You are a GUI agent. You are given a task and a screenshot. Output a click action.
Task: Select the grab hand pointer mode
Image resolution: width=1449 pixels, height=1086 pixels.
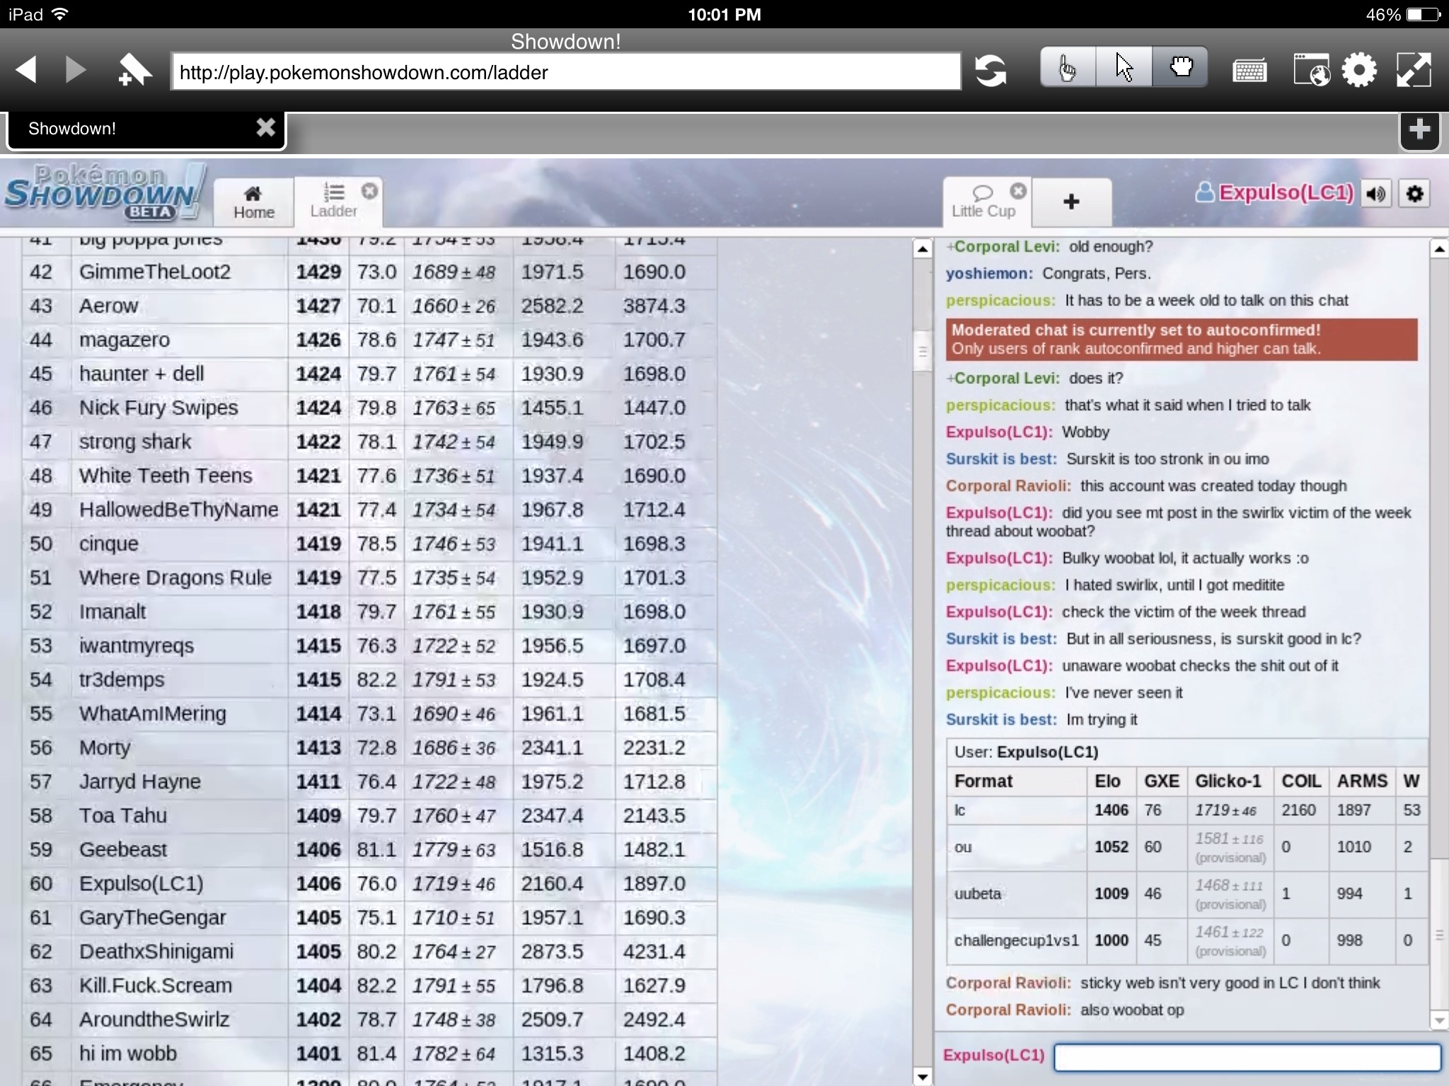click(x=1179, y=69)
